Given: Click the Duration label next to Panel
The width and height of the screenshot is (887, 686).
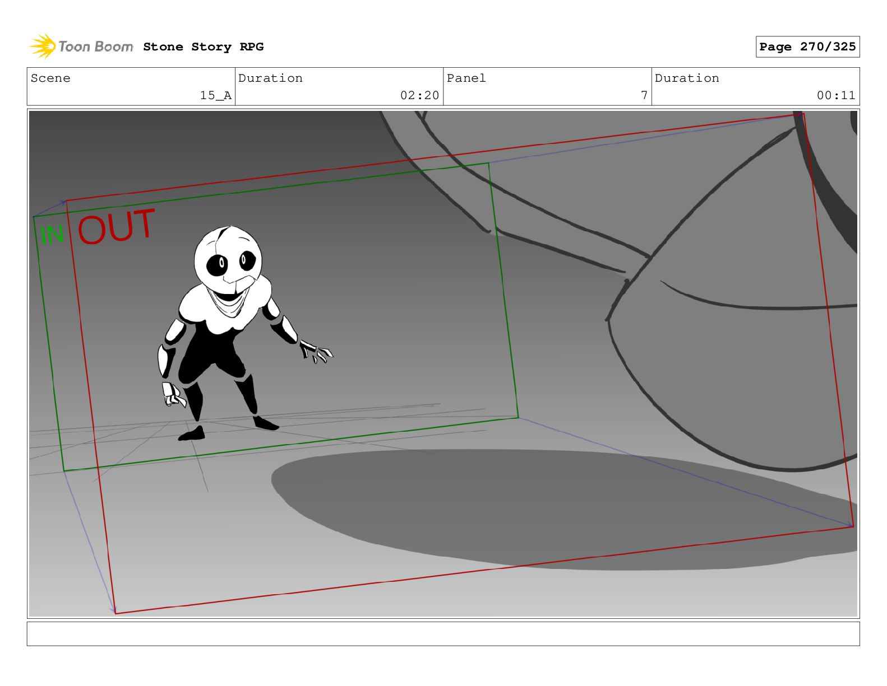Looking at the screenshot, I should tap(687, 78).
